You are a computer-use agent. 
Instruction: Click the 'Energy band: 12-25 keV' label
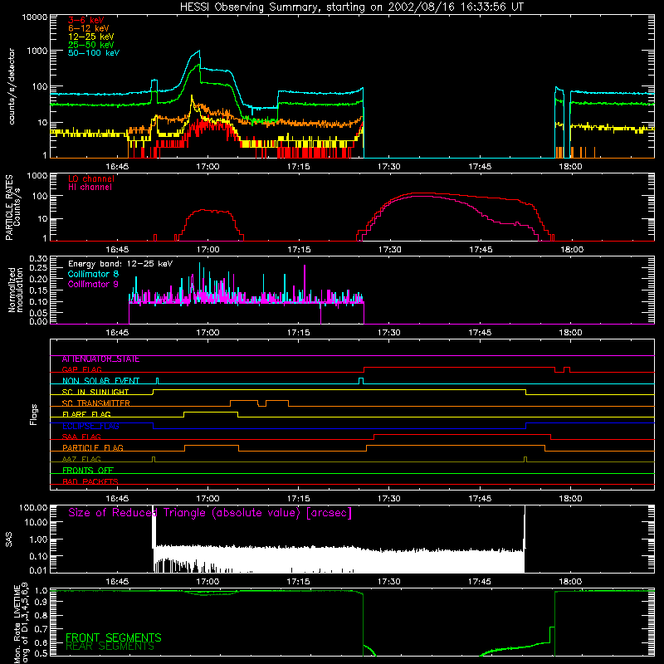[120, 264]
